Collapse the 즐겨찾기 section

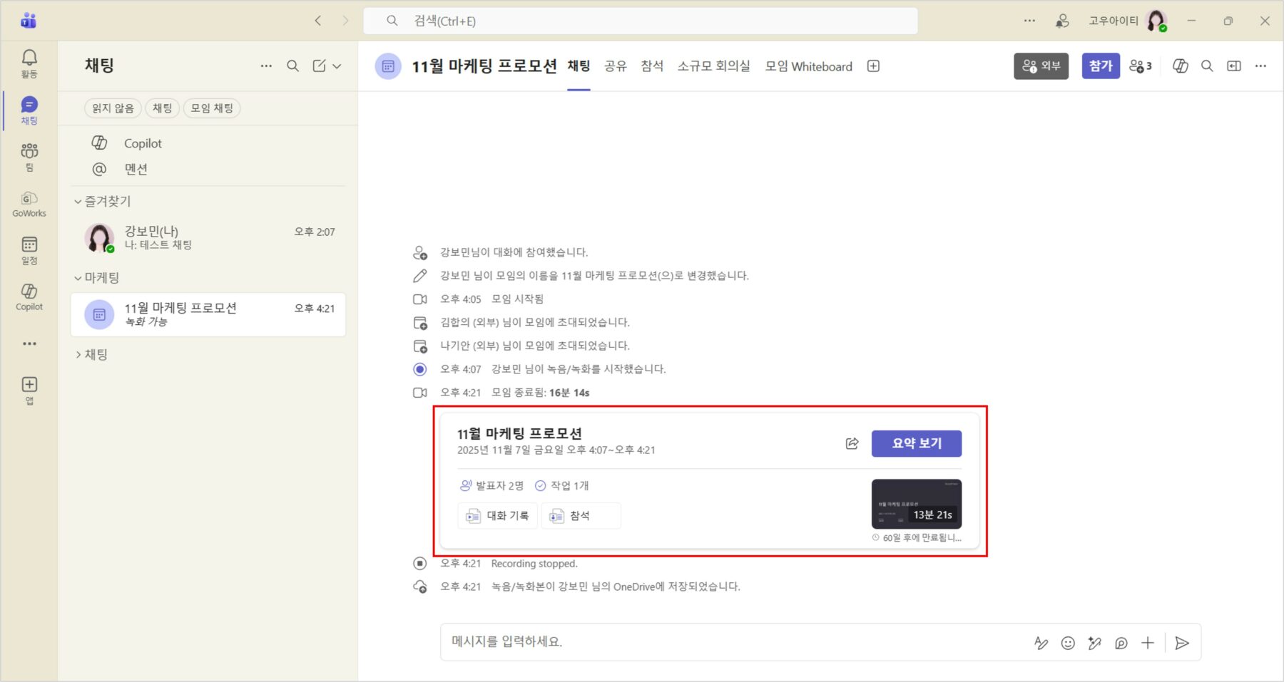78,202
